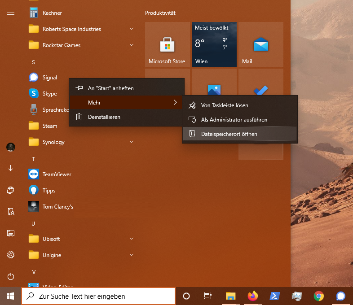This screenshot has width=353, height=305.
Task: Open the Sprachrekorder microphone icon
Action: pos(34,110)
